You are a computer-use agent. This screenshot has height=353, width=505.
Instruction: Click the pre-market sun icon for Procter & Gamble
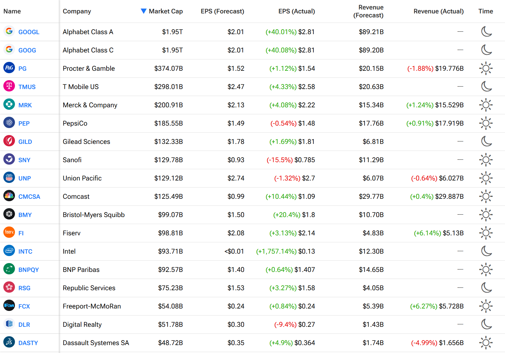(x=486, y=68)
